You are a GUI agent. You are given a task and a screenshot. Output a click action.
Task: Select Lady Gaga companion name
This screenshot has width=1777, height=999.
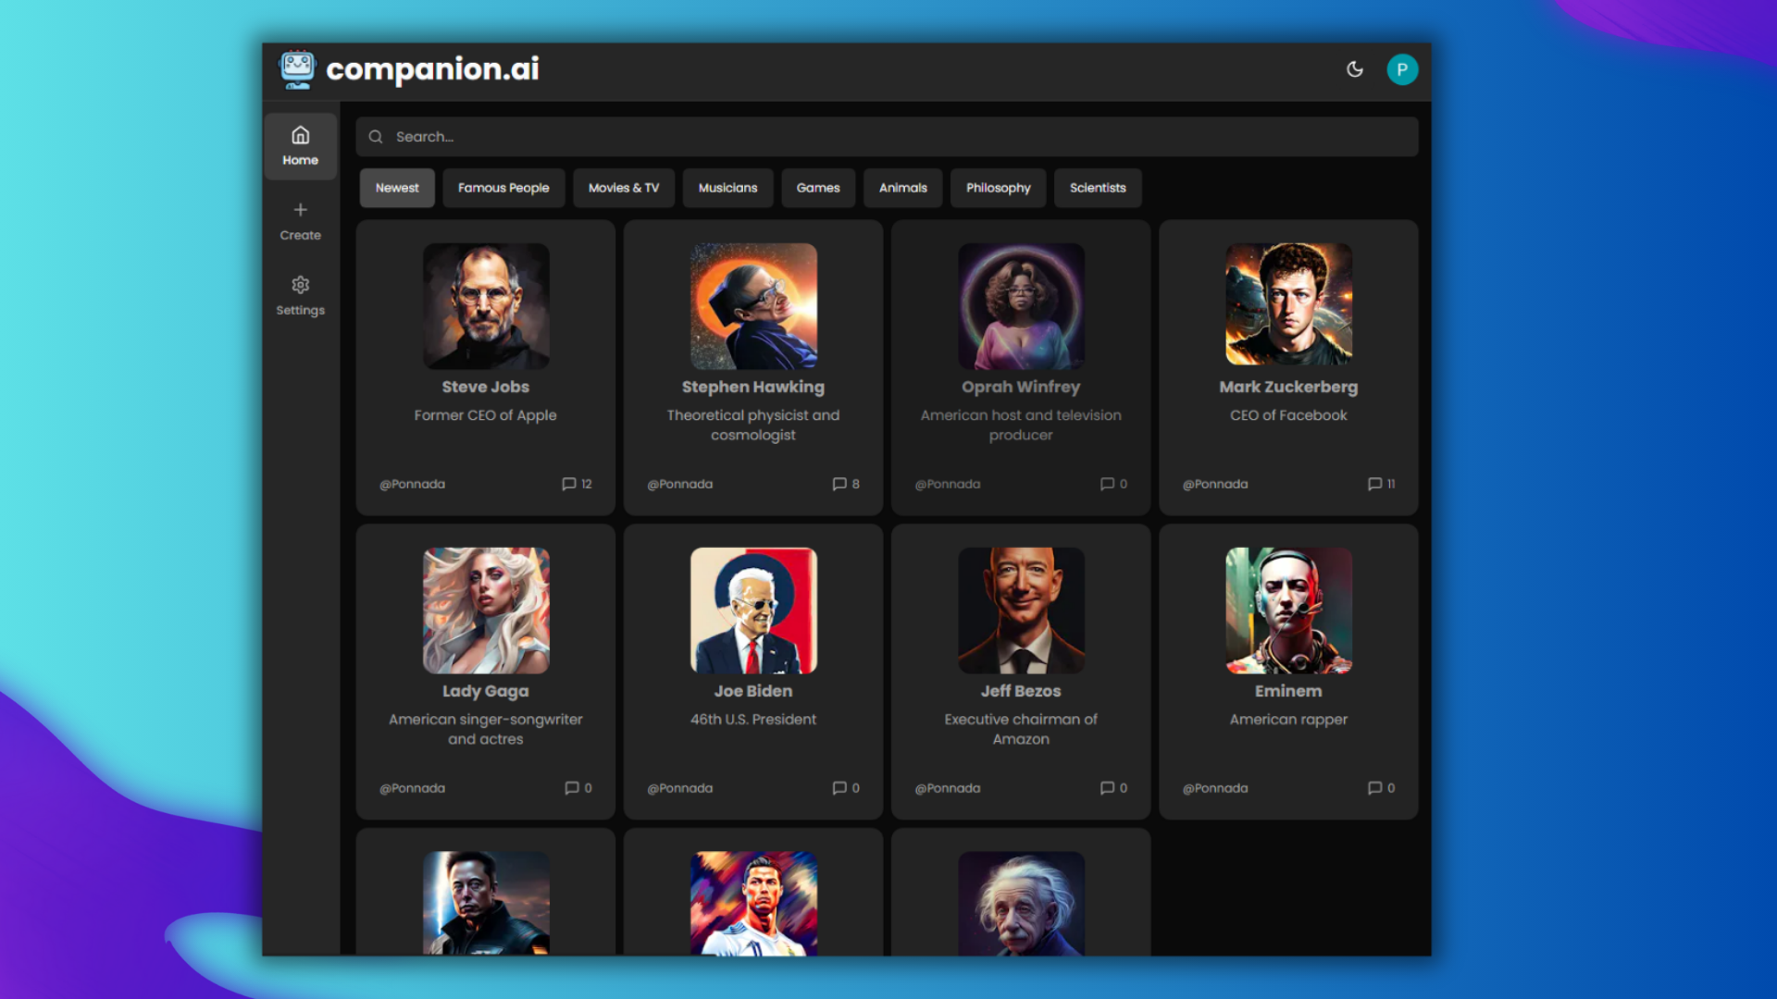click(x=485, y=691)
